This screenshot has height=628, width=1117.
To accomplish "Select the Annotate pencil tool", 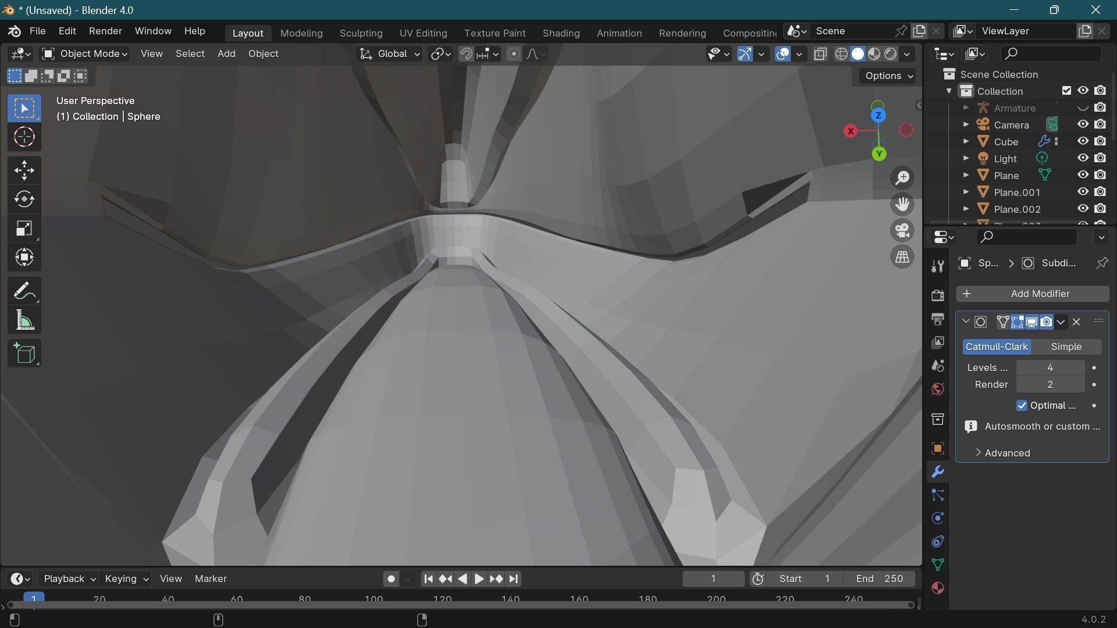I will click(24, 291).
